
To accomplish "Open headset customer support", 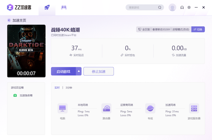I will (x=182, y=7).
